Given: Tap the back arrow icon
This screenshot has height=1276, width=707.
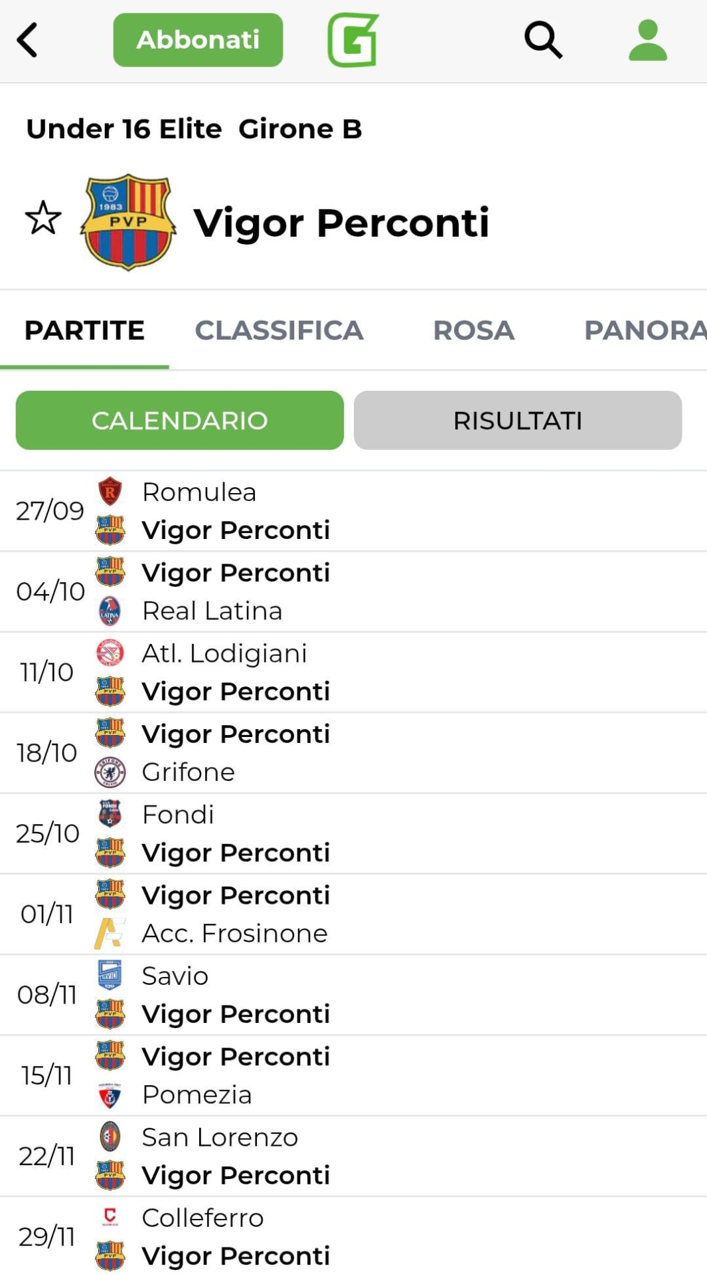Looking at the screenshot, I should (27, 41).
